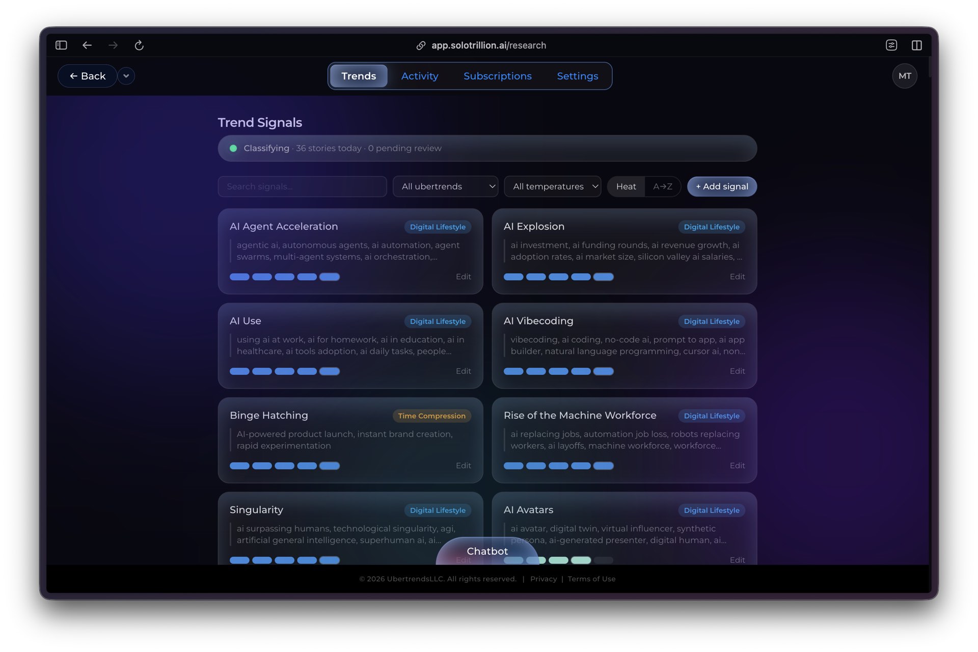Open the browser controls icon left of split view
Screen dimensions: 978x652
tap(891, 45)
